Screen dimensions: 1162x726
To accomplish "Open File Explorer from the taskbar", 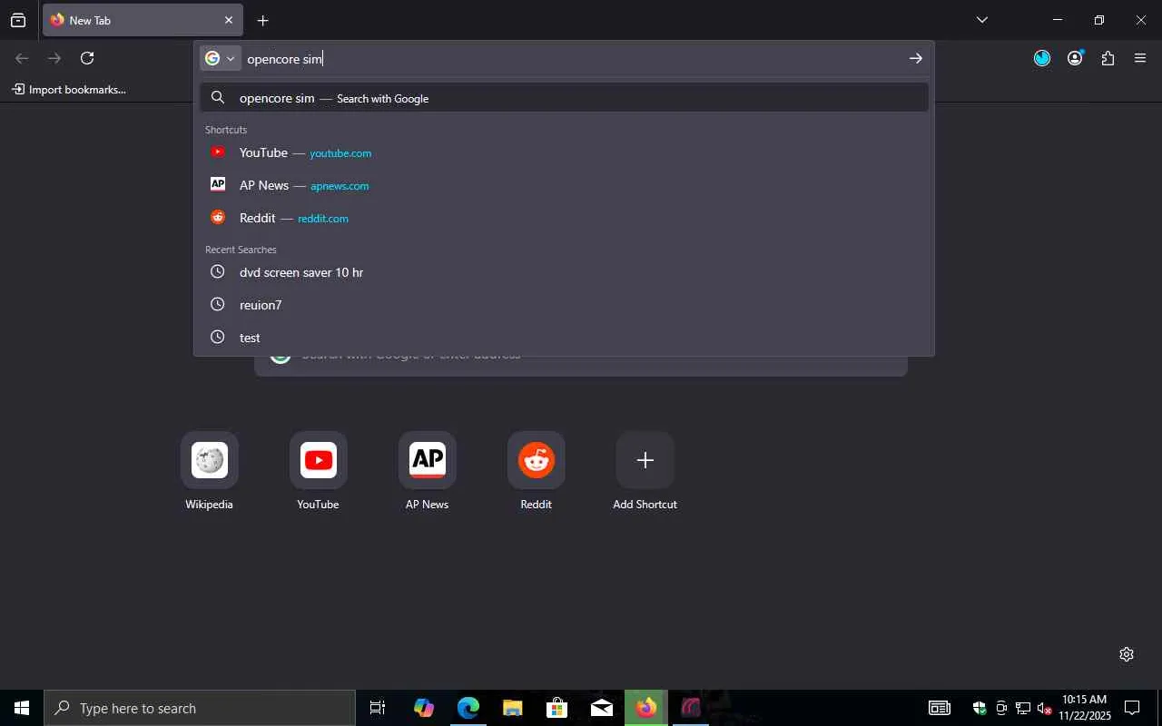I will click(x=512, y=708).
